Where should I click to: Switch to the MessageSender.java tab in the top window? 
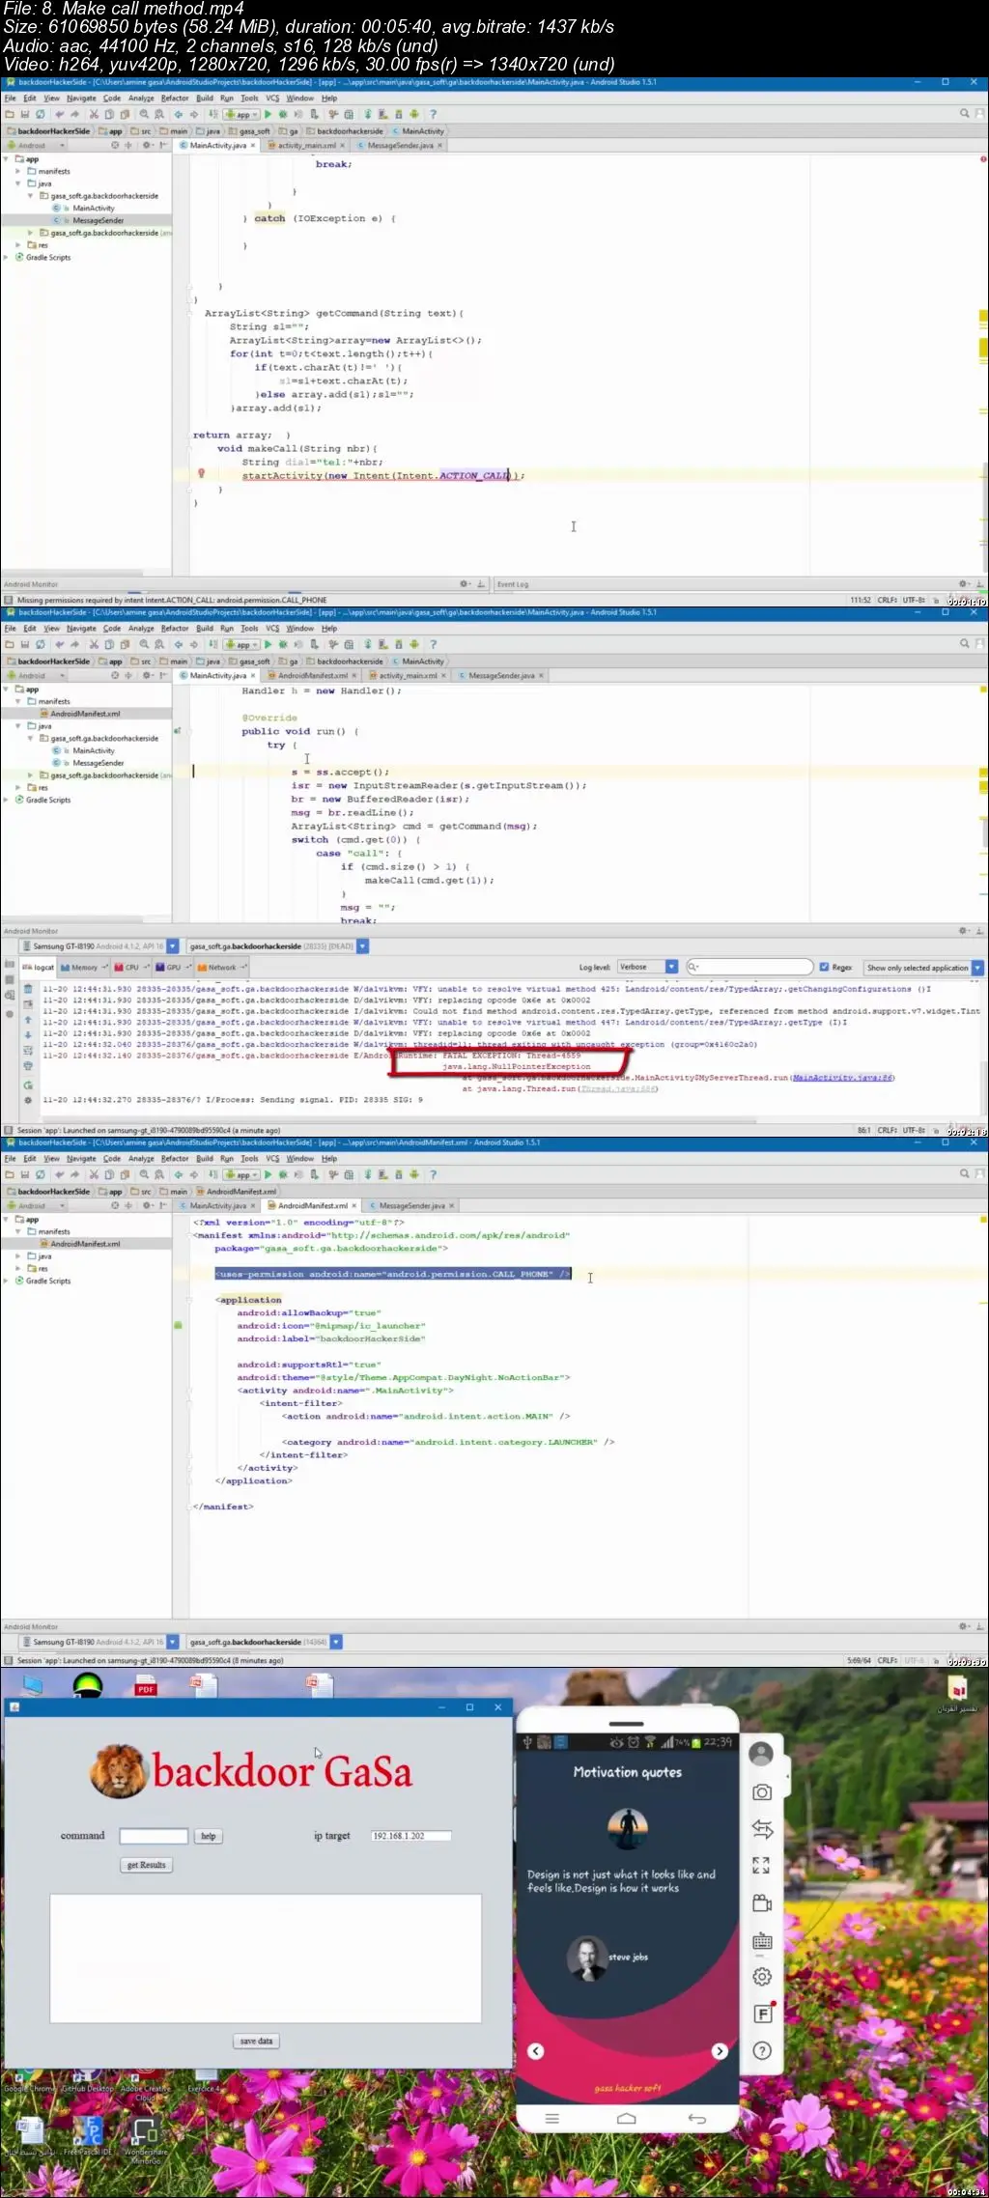tap(400, 146)
